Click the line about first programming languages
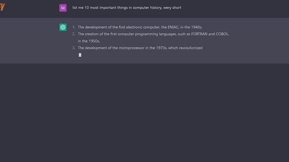289x162 pixels. click(x=154, y=34)
